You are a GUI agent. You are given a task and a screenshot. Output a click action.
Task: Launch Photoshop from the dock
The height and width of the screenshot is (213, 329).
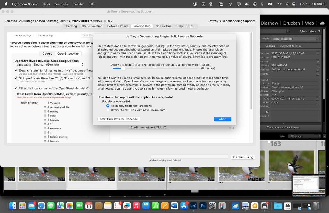tap(203, 206)
